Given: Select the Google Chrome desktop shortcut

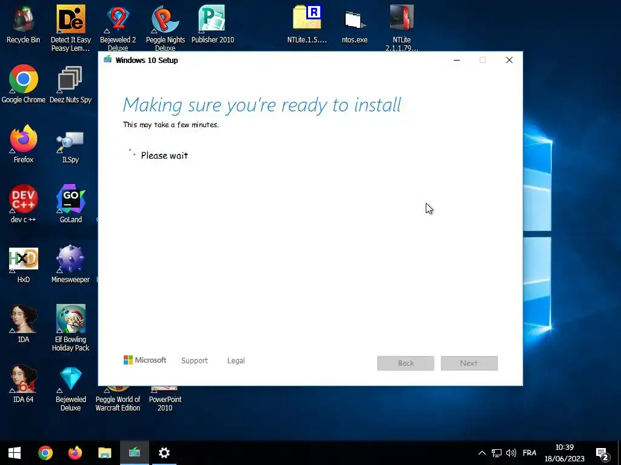Looking at the screenshot, I should pyautogui.click(x=24, y=84).
